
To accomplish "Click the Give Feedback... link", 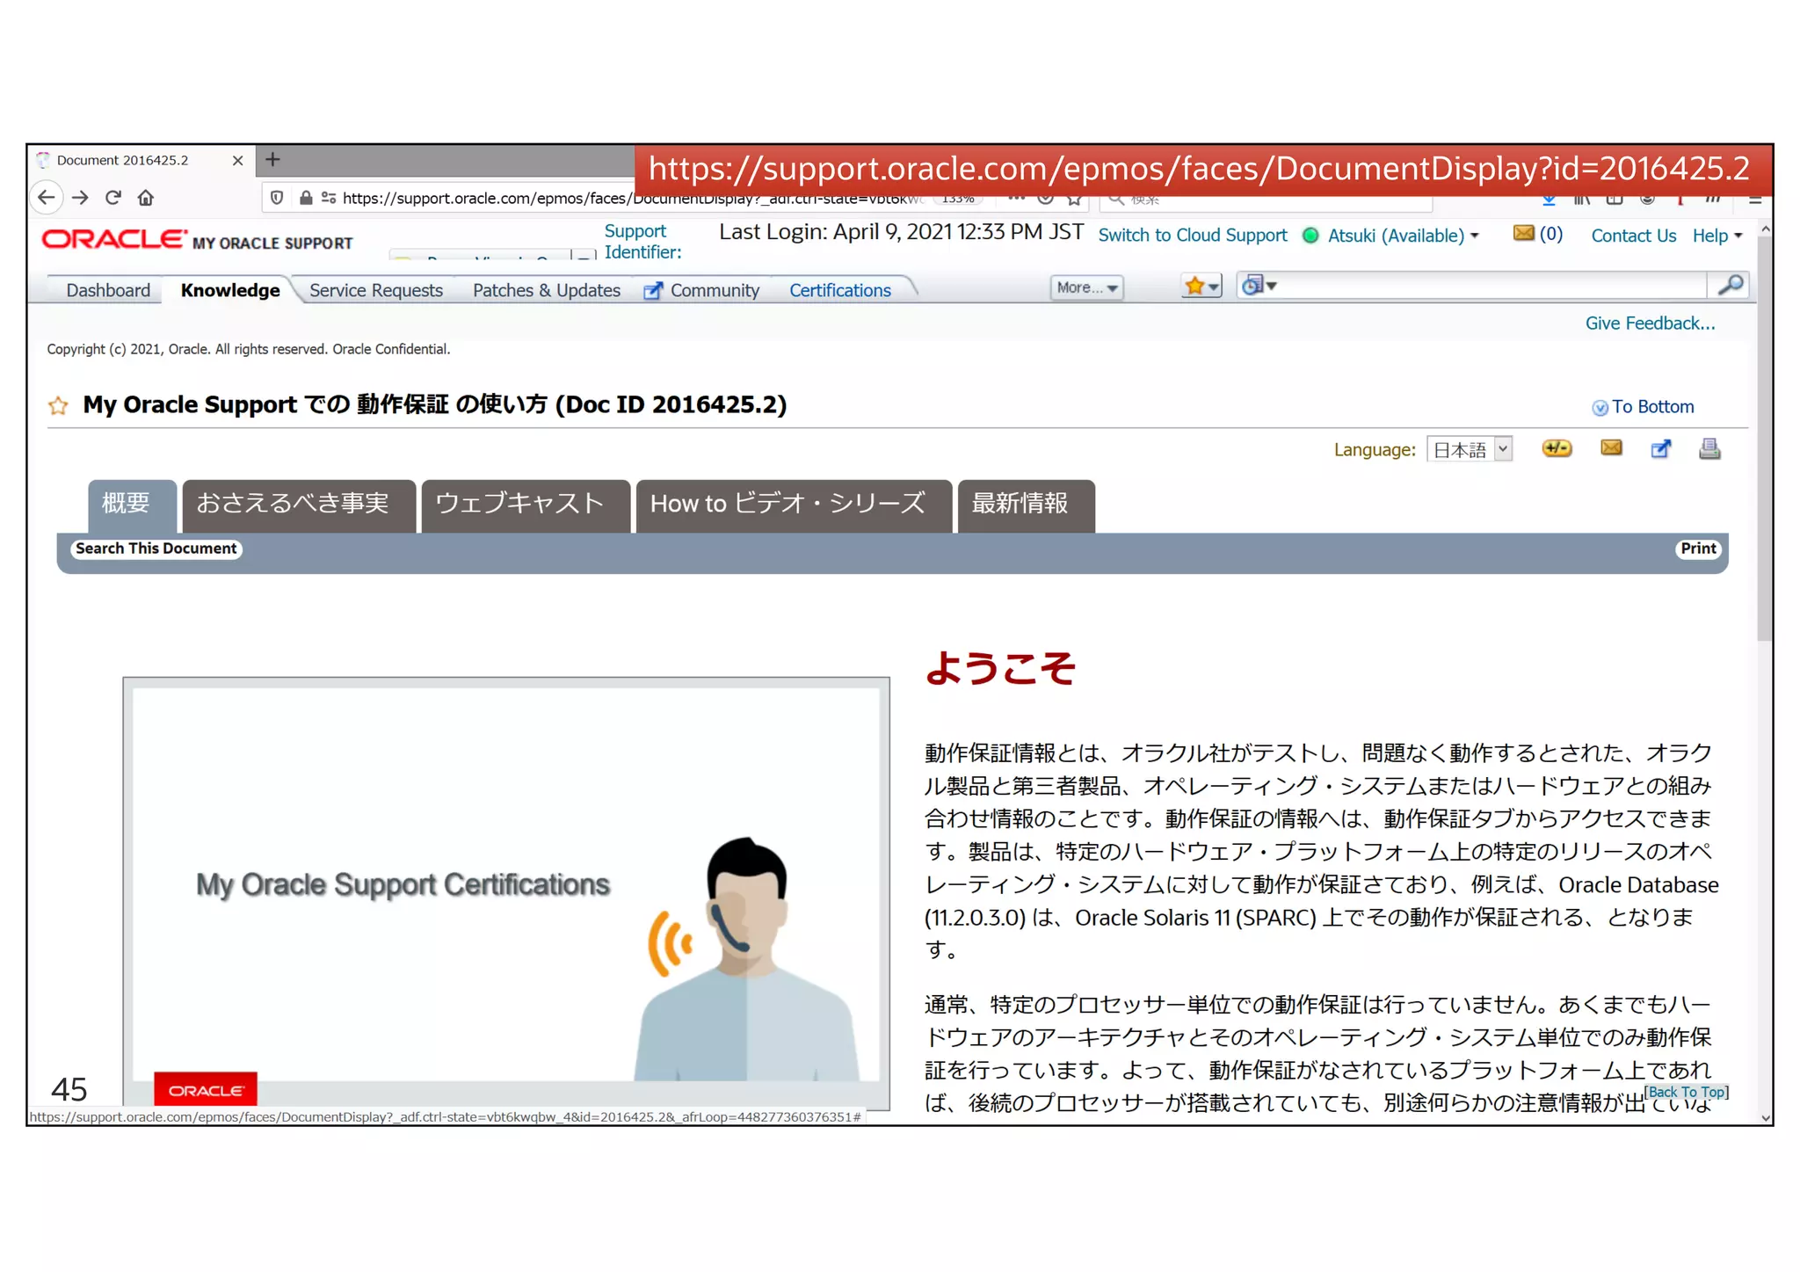I will (x=1650, y=323).
